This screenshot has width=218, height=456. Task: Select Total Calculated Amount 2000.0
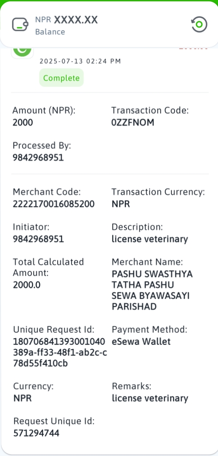click(27, 285)
